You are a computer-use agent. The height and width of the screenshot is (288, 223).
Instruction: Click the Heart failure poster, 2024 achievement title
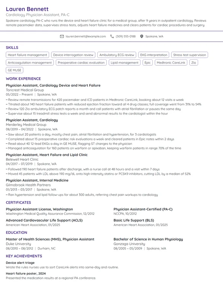click(26, 274)
